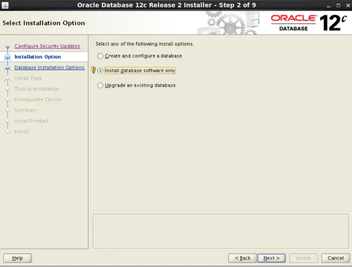Click the Install Product step label
The height and width of the screenshot is (267, 352).
click(x=31, y=121)
